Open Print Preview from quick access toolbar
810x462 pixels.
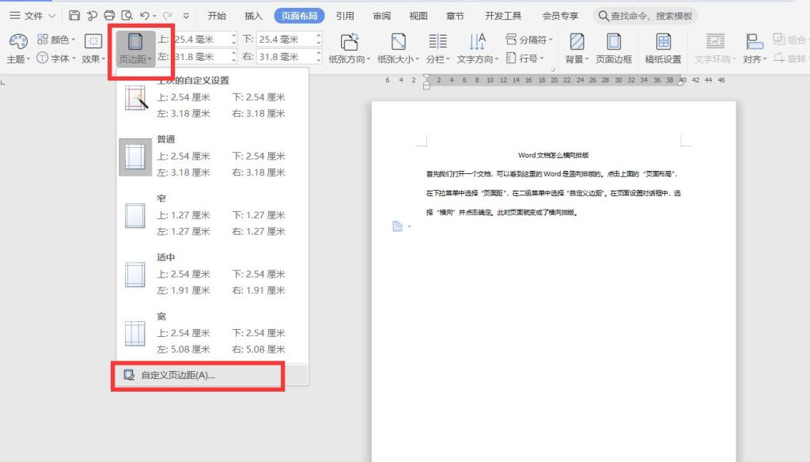(127, 16)
